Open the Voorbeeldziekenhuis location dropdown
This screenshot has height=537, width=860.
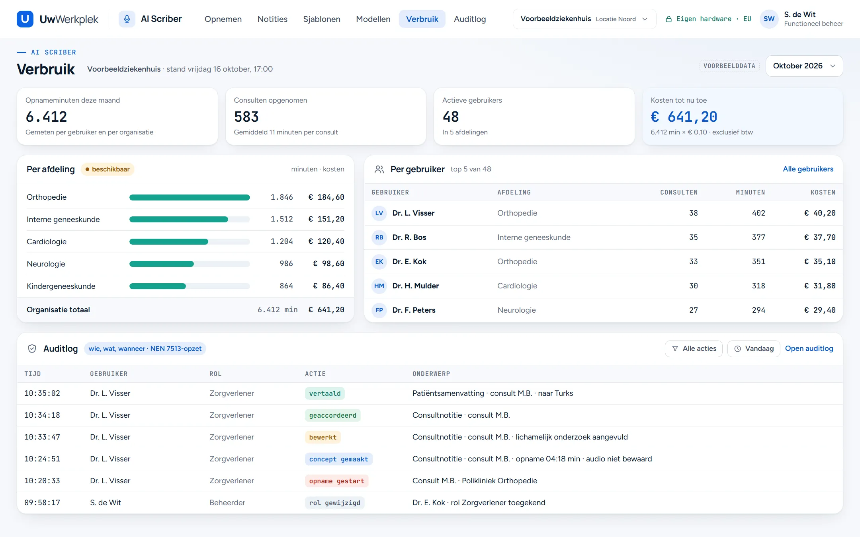pyautogui.click(x=584, y=19)
